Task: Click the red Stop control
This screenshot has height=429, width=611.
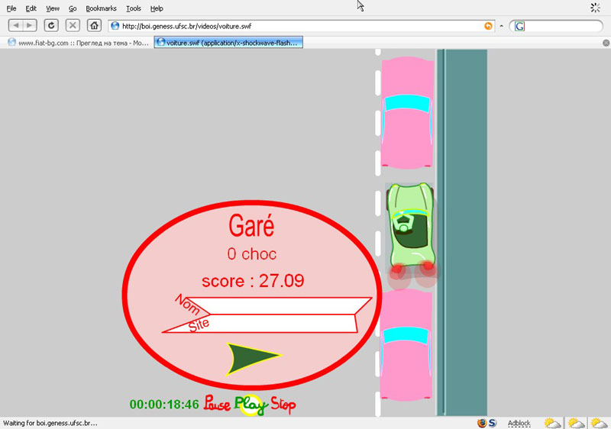Action: point(283,405)
